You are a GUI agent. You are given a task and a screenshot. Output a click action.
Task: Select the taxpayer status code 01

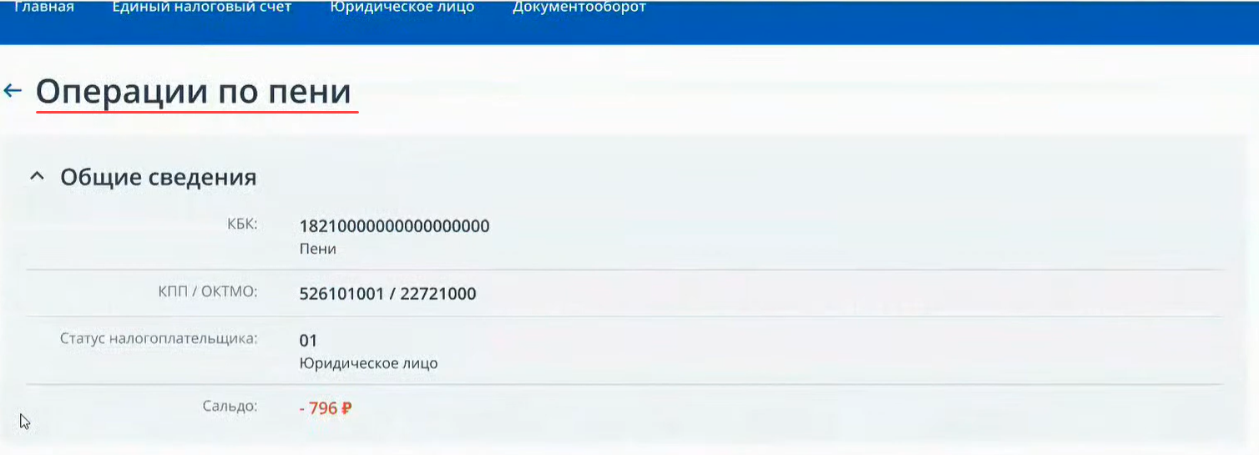[x=308, y=341]
